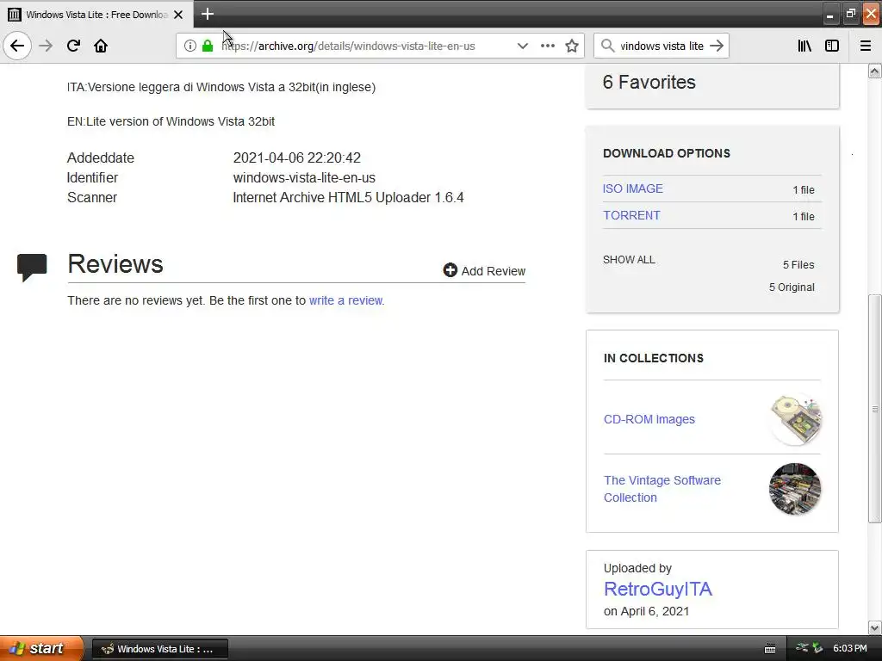The image size is (882, 661).
Task: Click the plus icon beside Add Review
Action: (450, 270)
